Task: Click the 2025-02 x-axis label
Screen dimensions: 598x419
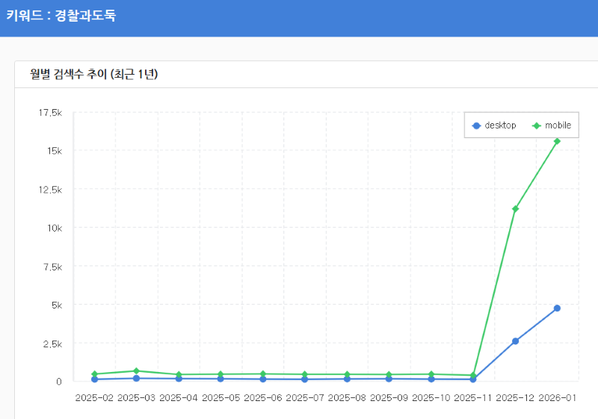Action: click(x=94, y=398)
